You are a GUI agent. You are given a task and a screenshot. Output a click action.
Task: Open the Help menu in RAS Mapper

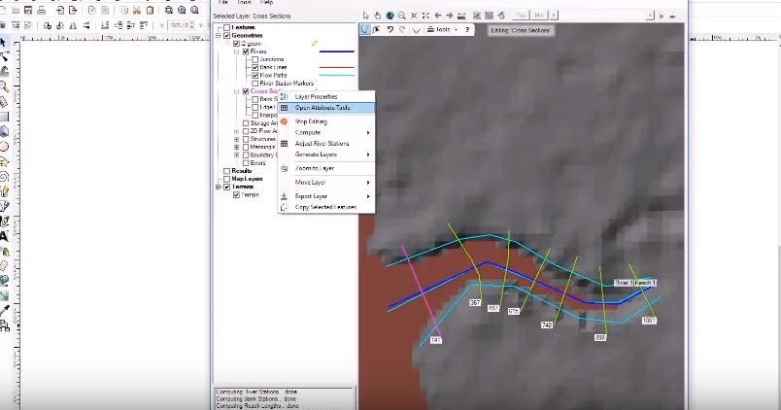(266, 3)
